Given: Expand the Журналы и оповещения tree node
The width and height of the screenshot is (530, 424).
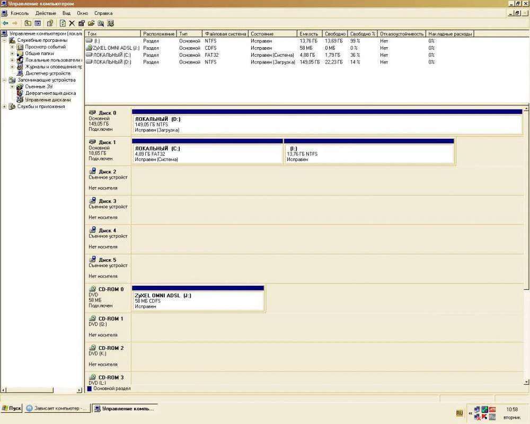Looking at the screenshot, I should [x=12, y=67].
